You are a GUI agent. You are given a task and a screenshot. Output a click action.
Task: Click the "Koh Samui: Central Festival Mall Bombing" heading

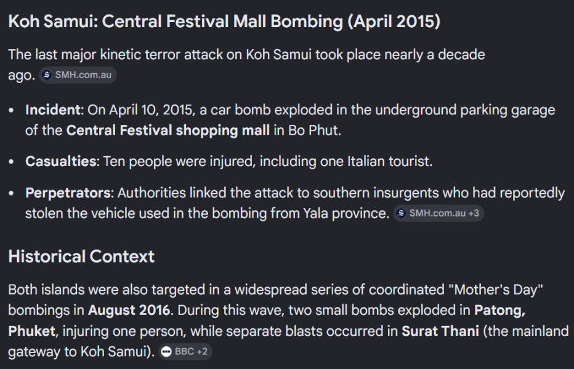click(224, 22)
